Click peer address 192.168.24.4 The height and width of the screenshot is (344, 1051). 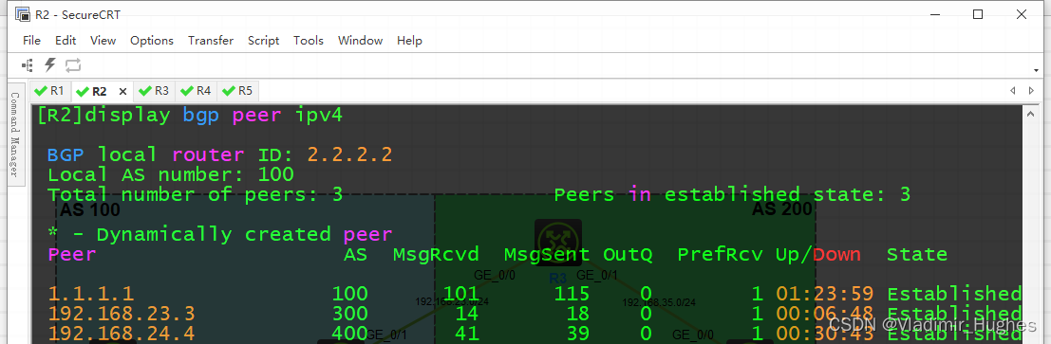click(122, 334)
